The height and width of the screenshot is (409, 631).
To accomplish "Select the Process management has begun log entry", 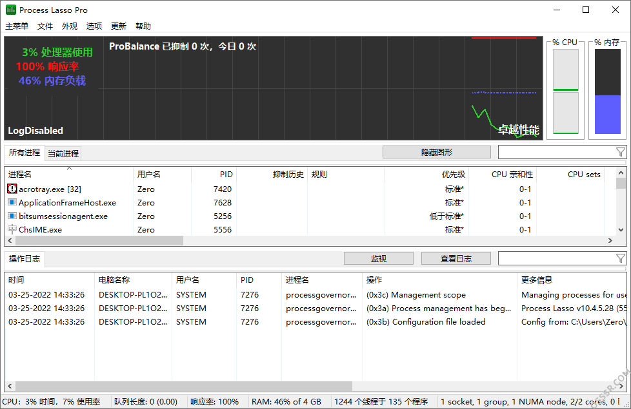I will [x=315, y=308].
